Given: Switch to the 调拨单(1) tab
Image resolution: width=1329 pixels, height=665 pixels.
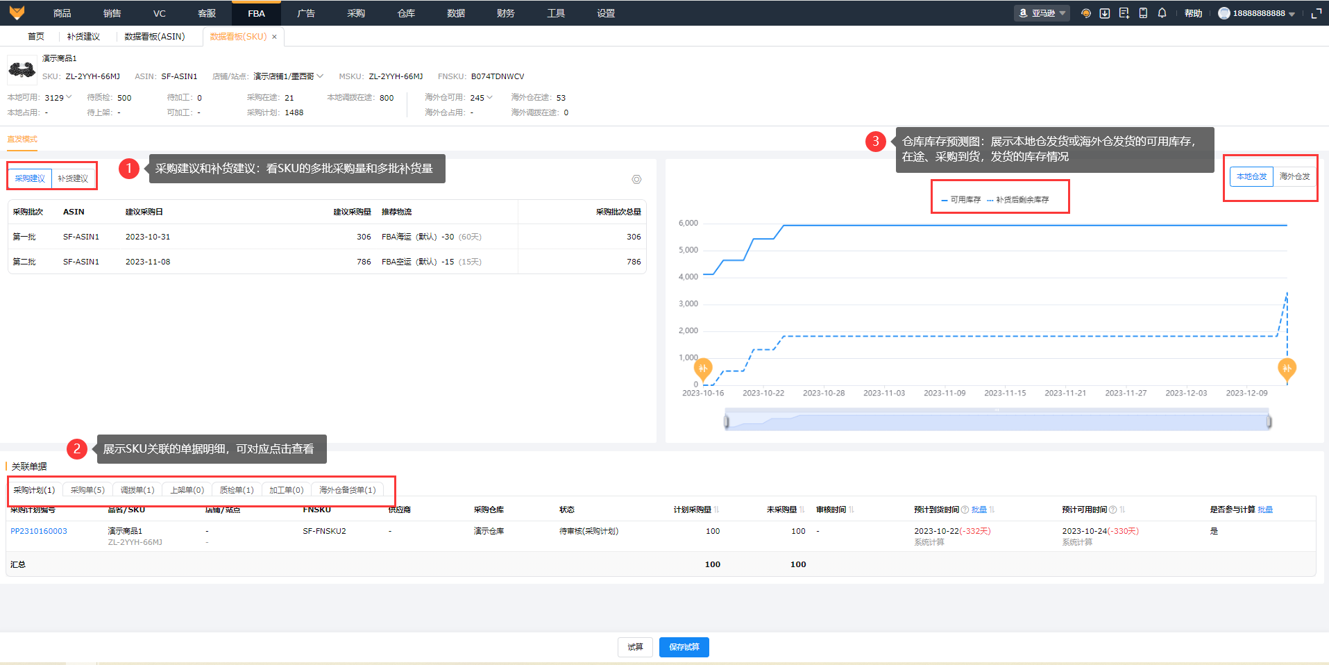Looking at the screenshot, I should 137,490.
